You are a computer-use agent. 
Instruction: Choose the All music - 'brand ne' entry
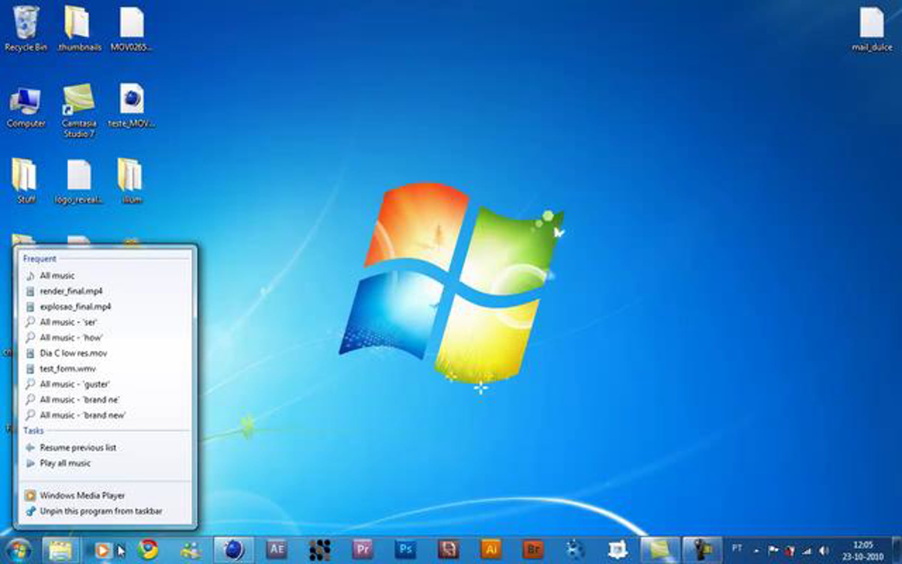(x=105, y=400)
